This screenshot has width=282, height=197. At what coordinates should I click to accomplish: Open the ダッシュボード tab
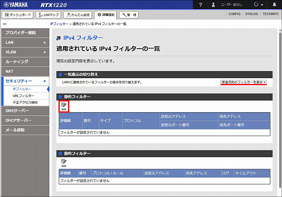pos(17,15)
